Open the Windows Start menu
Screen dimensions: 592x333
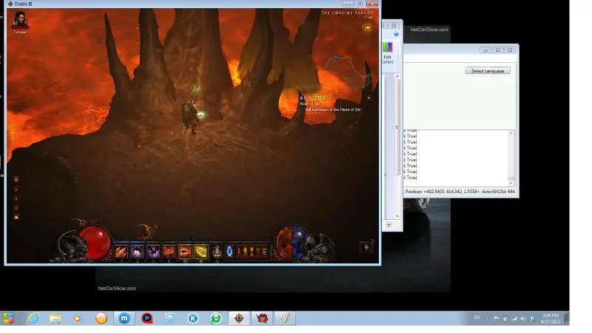point(9,318)
